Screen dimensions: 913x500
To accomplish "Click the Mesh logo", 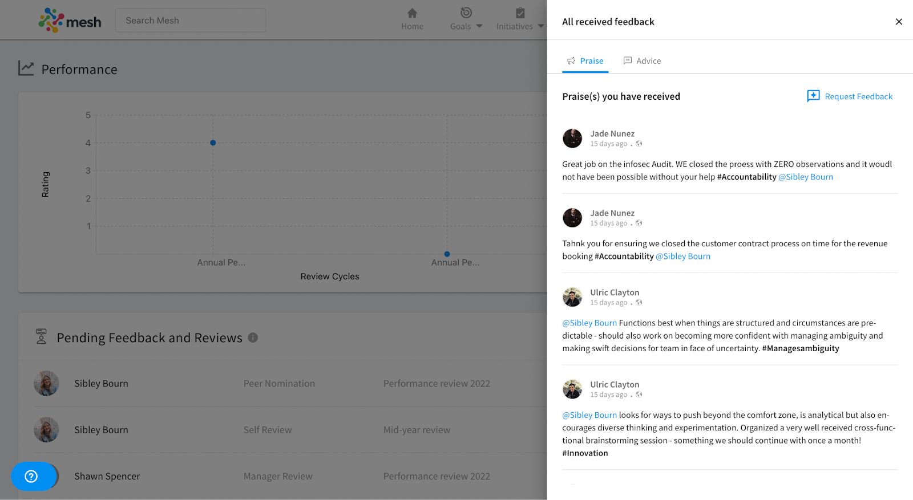I will coord(70,21).
